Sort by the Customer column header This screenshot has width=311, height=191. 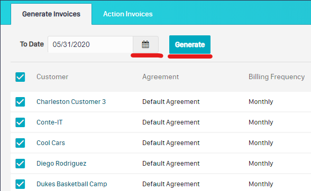[52, 77]
